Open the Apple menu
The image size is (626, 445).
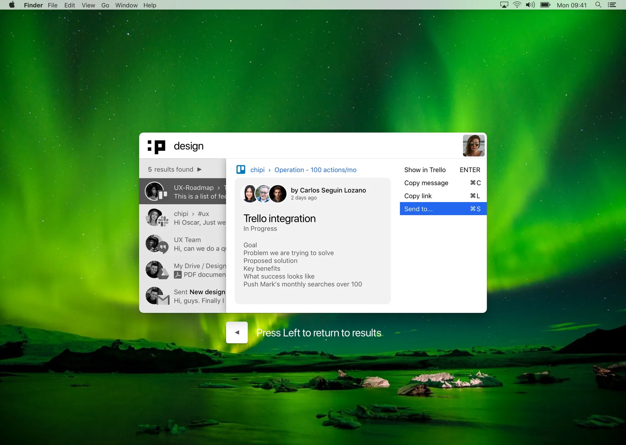tap(12, 5)
